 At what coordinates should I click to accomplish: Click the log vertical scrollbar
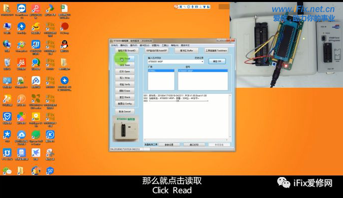pos(230,116)
